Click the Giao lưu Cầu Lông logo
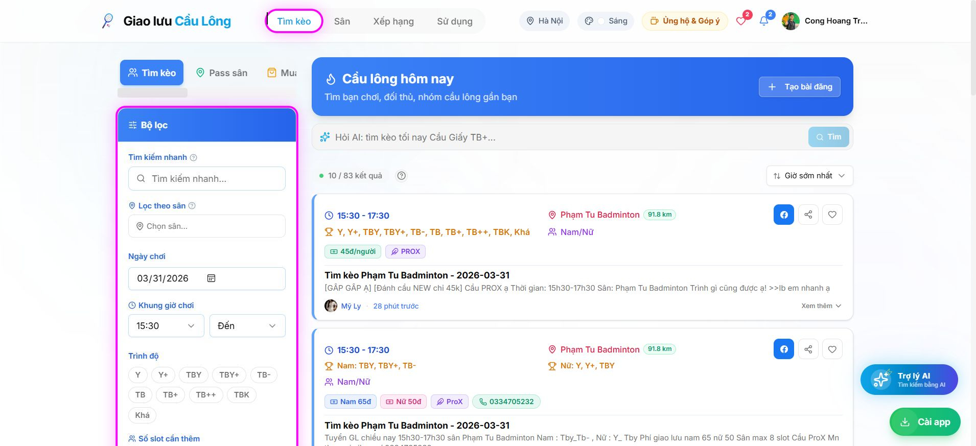 [167, 21]
